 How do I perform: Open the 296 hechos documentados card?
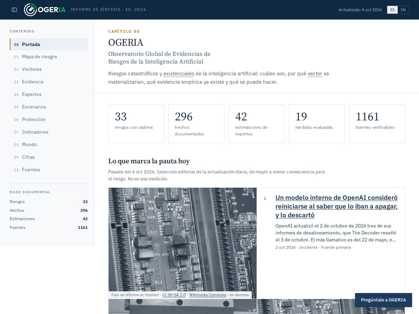(196, 124)
